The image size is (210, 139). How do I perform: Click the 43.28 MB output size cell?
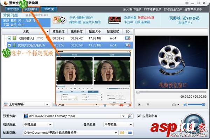[95, 45]
